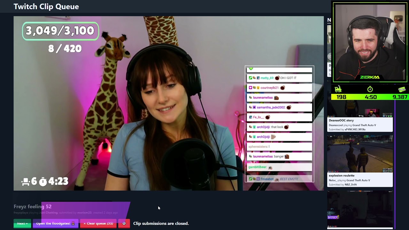Click the 3,049/3,100 goal counter
The height and width of the screenshot is (230, 409).
coord(60,31)
